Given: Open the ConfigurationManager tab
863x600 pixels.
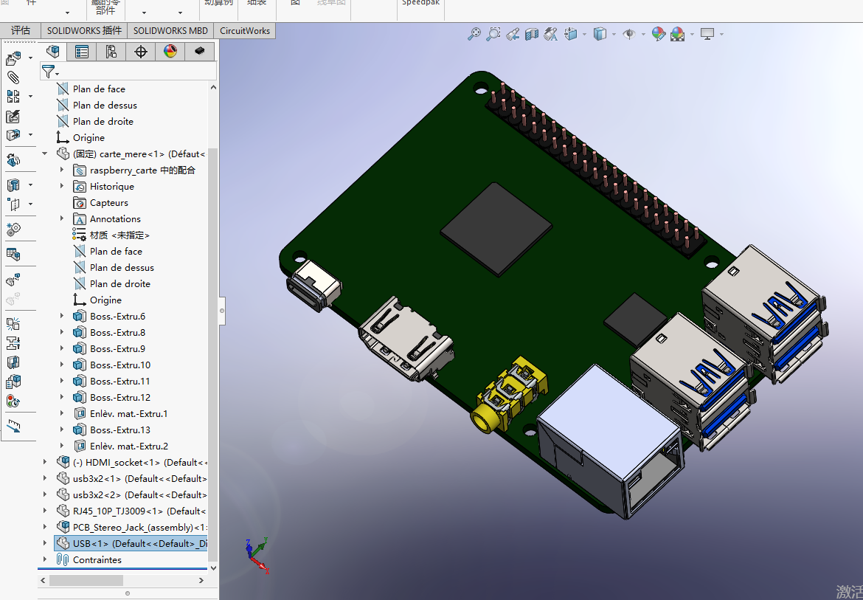Looking at the screenshot, I should pyautogui.click(x=111, y=52).
